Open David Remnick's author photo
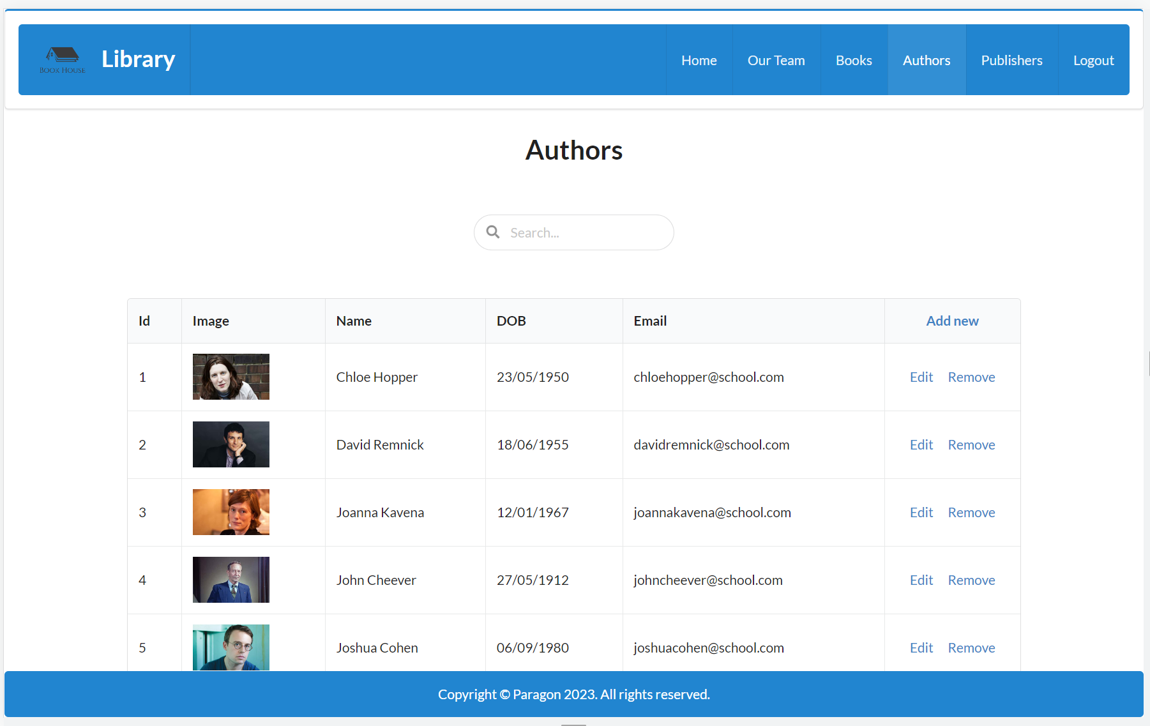 pos(231,444)
